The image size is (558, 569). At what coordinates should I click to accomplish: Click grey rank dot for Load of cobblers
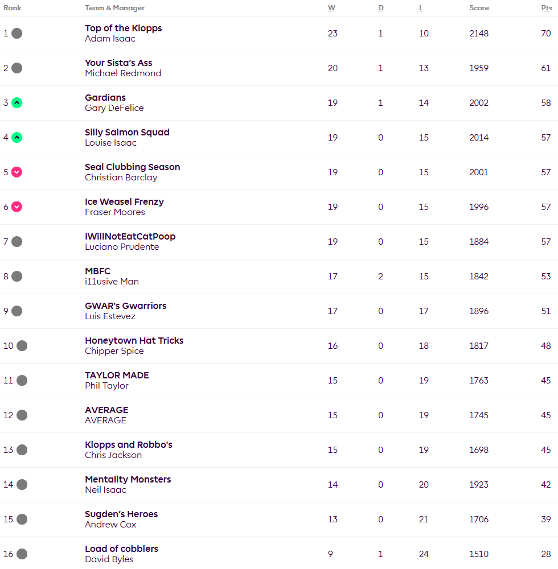tap(22, 554)
